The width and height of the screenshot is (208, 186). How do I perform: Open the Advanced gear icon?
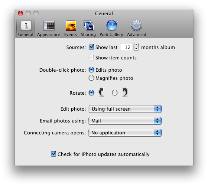click(136, 26)
